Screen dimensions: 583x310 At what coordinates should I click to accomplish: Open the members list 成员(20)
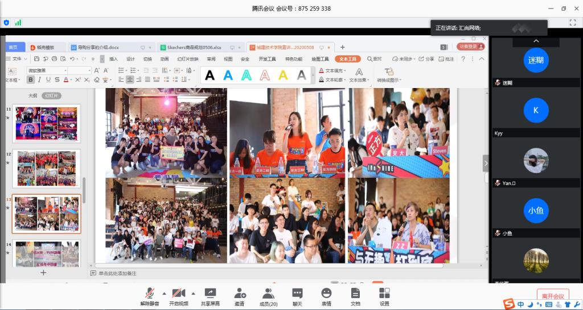coord(268,294)
